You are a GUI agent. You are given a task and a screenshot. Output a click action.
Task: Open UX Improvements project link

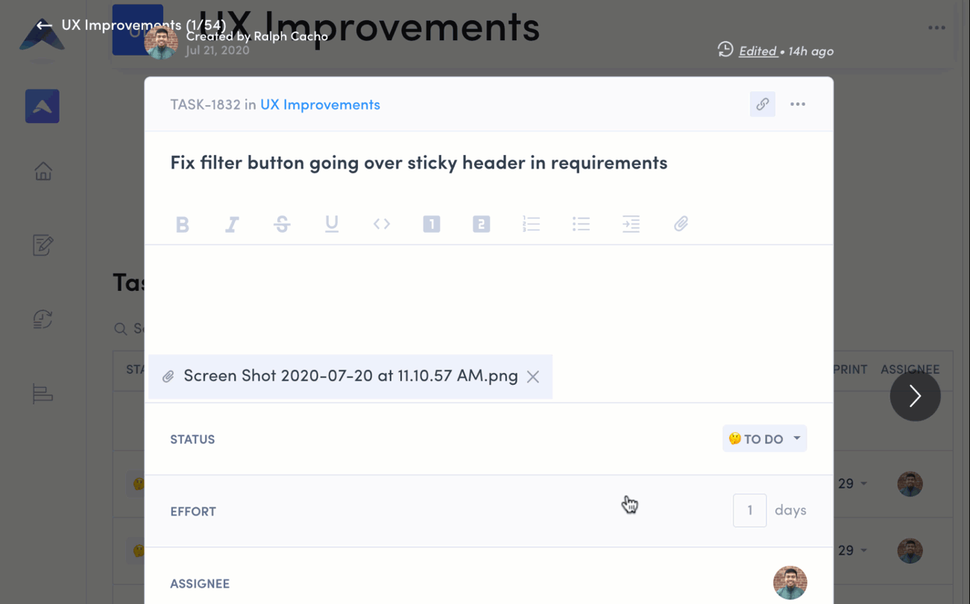click(320, 104)
